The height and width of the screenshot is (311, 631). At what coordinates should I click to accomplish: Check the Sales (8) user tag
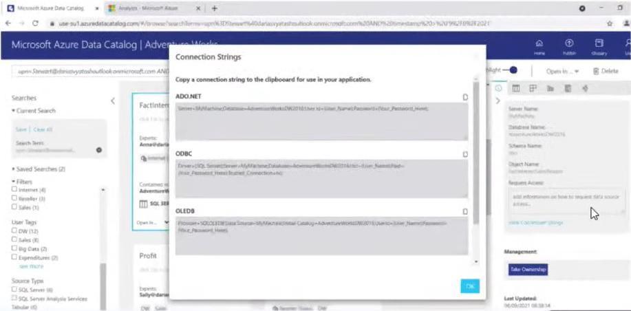[x=14, y=240]
